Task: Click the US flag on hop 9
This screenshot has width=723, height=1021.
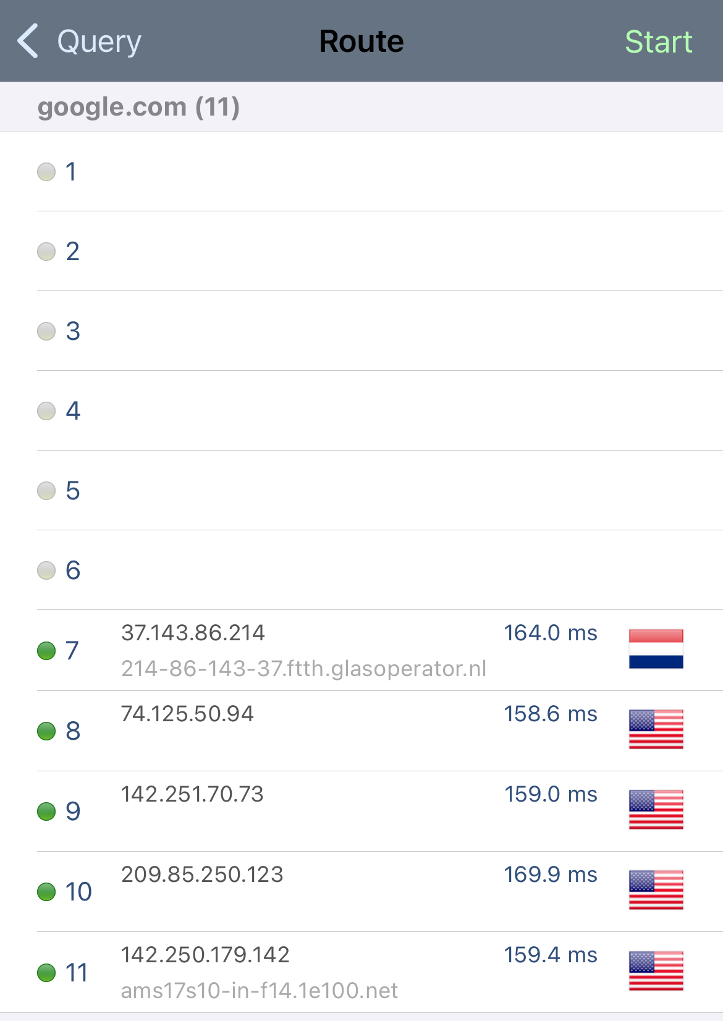Action: pyautogui.click(x=656, y=810)
